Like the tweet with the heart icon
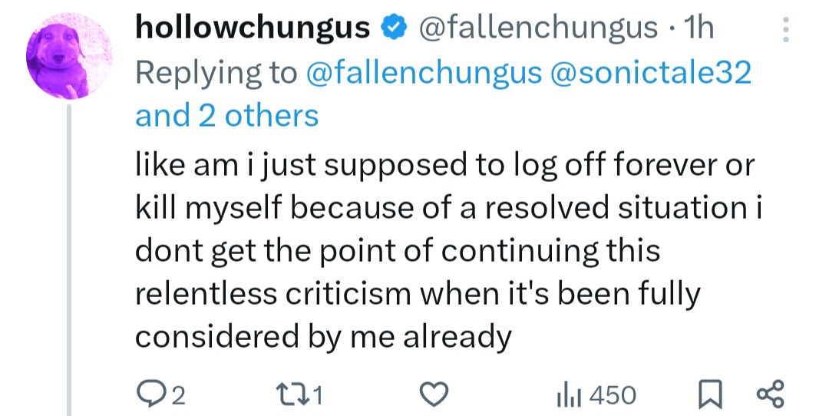The width and height of the screenshot is (829, 416). point(435,395)
